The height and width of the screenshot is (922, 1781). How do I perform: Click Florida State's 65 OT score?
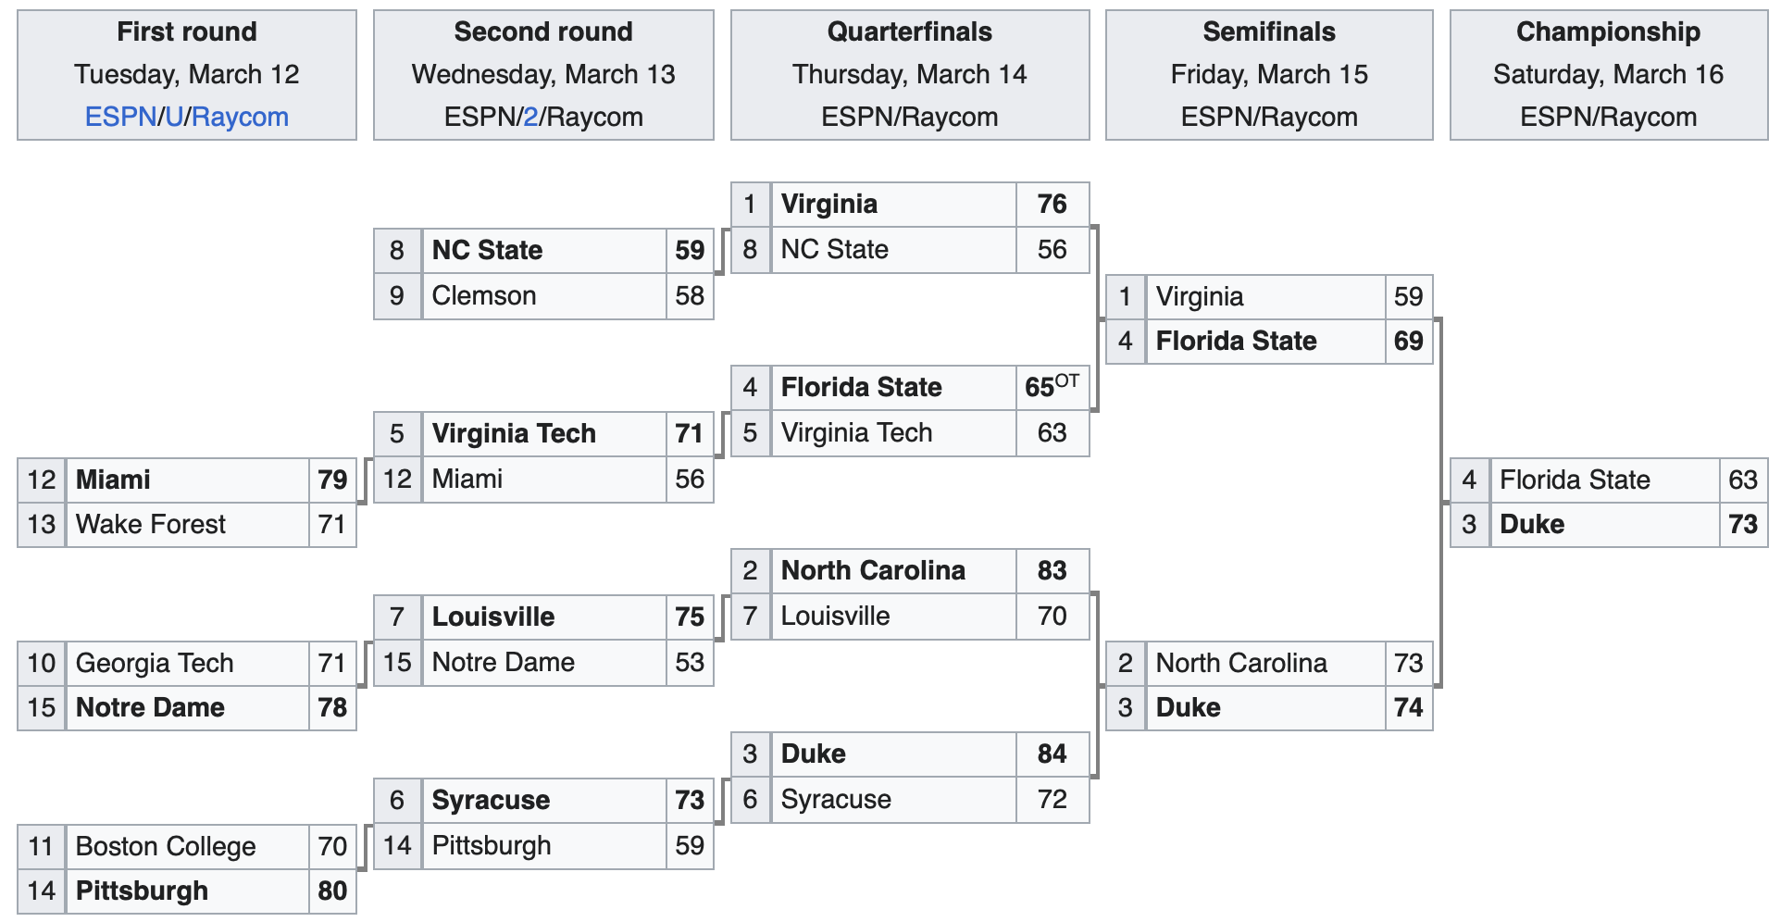point(1052,388)
